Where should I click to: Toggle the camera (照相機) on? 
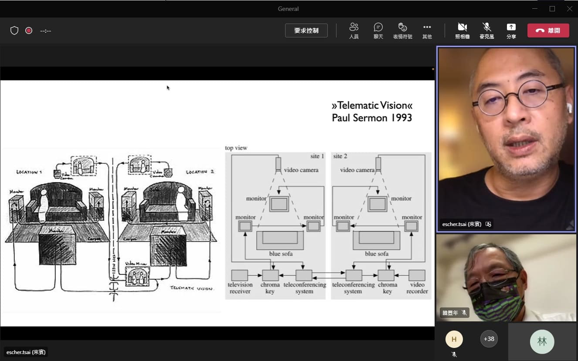462,30
